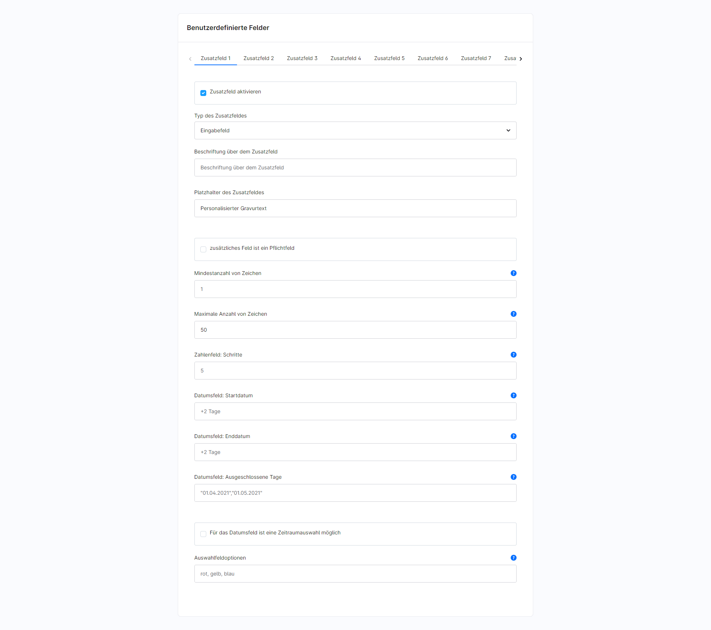The height and width of the screenshot is (630, 711).
Task: Select the Zusatzfeld 3 tab
Action: click(302, 58)
